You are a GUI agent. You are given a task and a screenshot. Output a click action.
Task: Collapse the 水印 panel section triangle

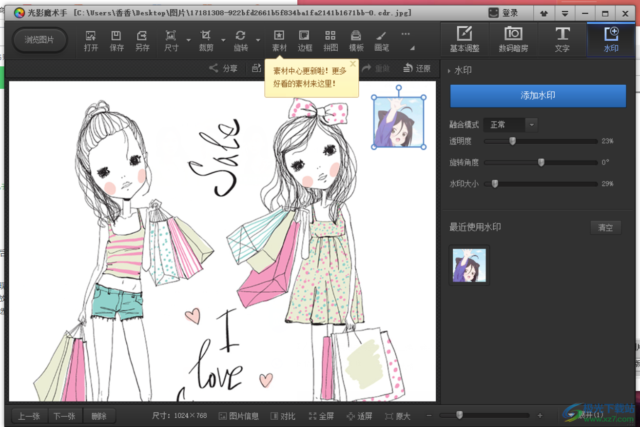(449, 71)
